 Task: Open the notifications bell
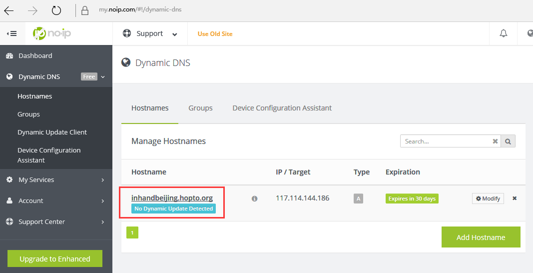point(504,33)
